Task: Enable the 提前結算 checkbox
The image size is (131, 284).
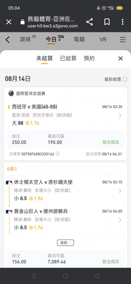Action: coord(125,79)
